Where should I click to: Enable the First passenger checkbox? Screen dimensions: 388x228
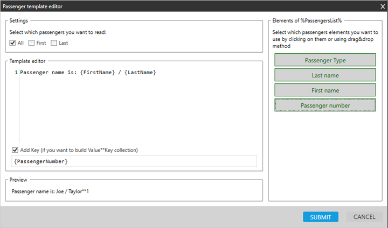coord(32,43)
